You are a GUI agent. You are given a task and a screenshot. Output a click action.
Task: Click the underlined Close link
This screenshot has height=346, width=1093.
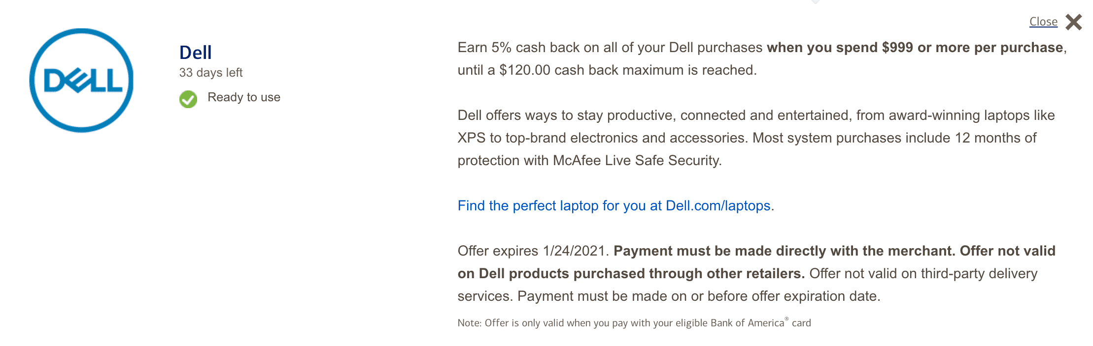[1043, 22]
